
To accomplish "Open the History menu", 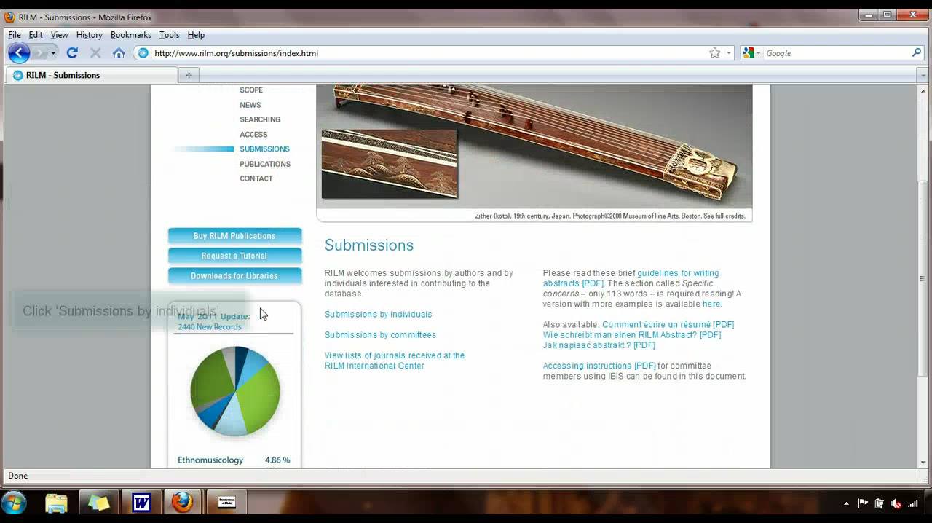I will tap(89, 35).
